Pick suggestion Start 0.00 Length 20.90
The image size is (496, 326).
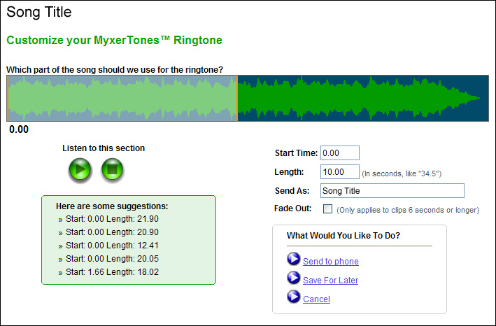(x=112, y=232)
